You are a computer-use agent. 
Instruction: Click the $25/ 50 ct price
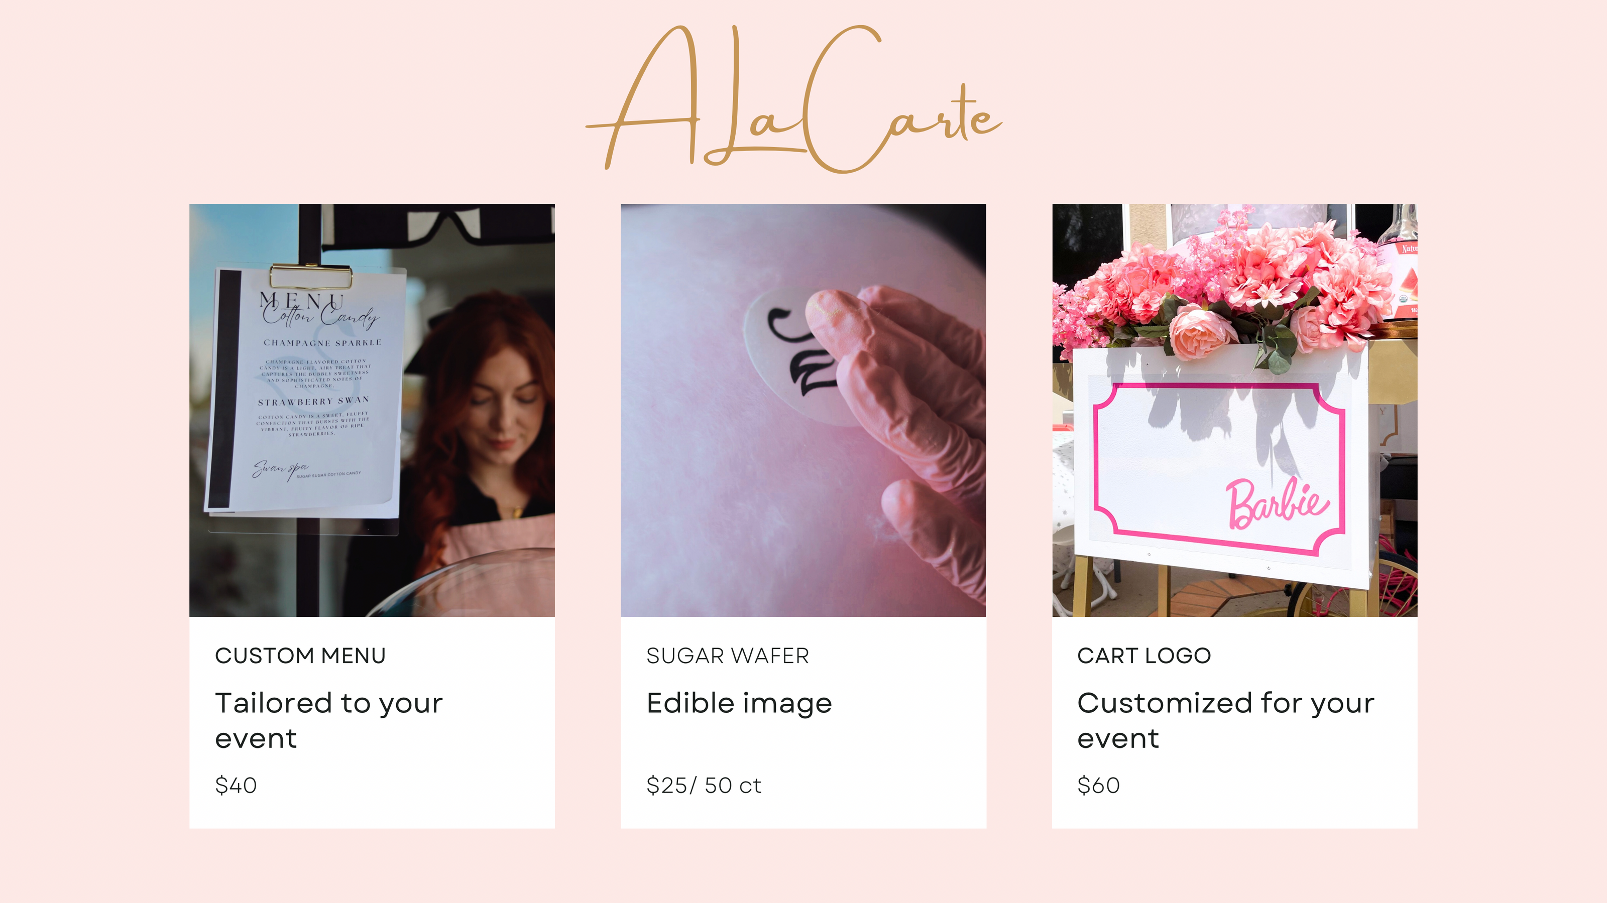[x=704, y=785]
